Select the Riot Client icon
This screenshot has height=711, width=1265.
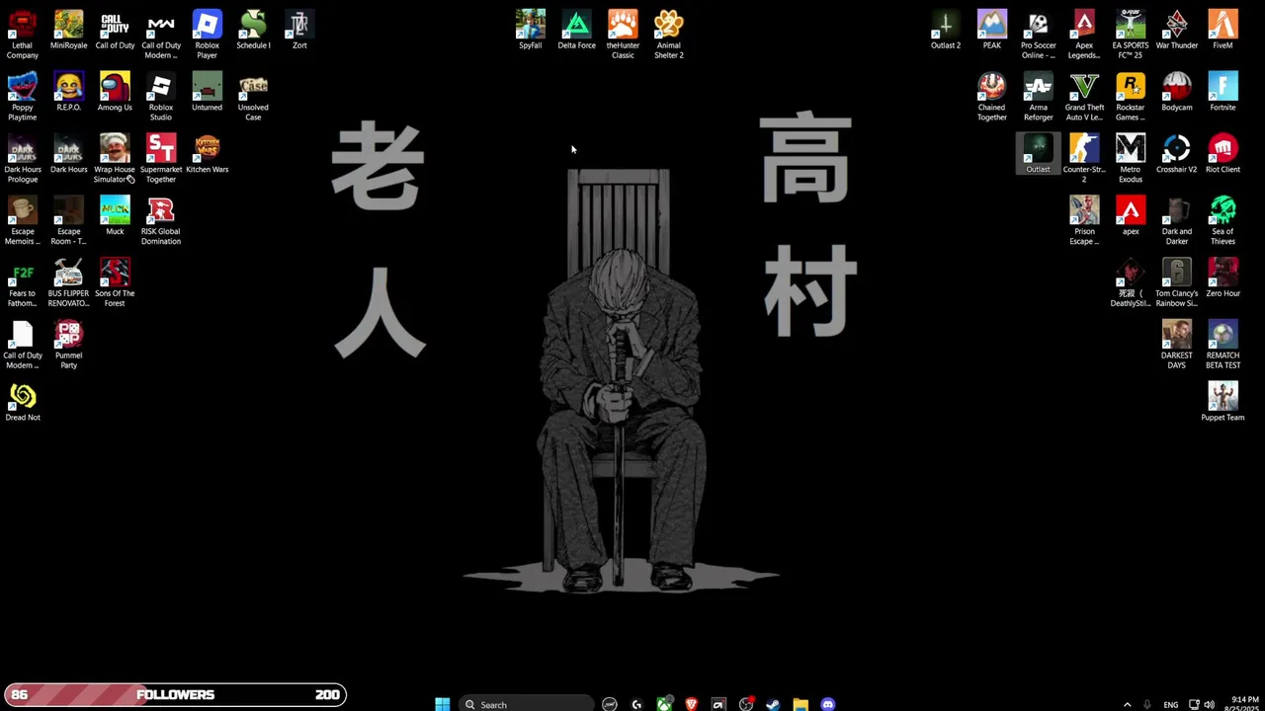pos(1223,154)
